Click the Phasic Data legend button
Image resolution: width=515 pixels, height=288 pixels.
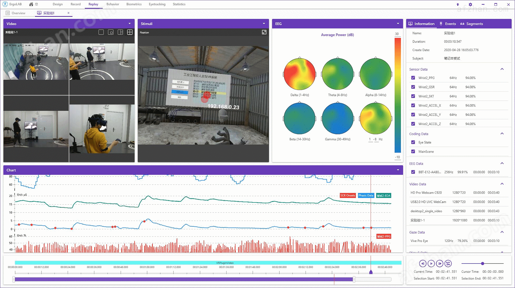coord(366,195)
